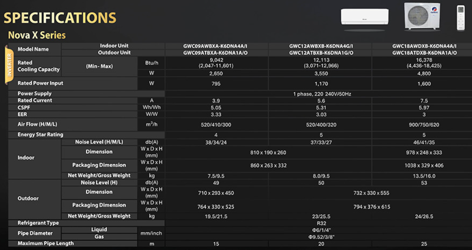
Task: Click the Gree logo on the outdoor unit
Action: coord(435,11)
